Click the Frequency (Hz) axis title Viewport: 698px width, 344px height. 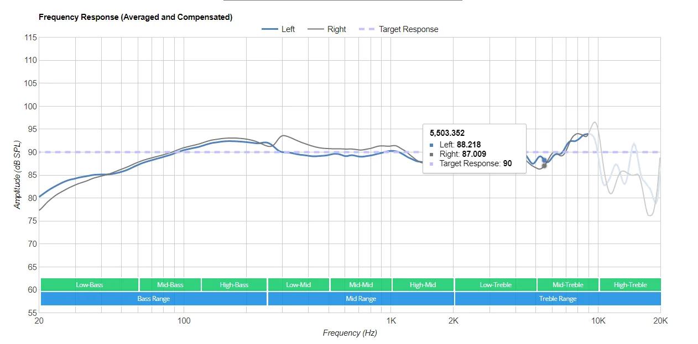point(350,333)
